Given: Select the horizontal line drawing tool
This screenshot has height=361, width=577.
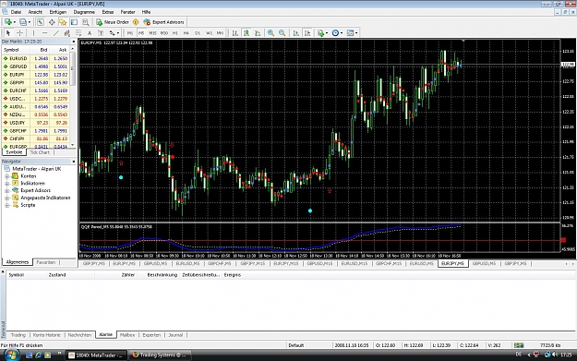Looking at the screenshot, I should pos(44,33).
